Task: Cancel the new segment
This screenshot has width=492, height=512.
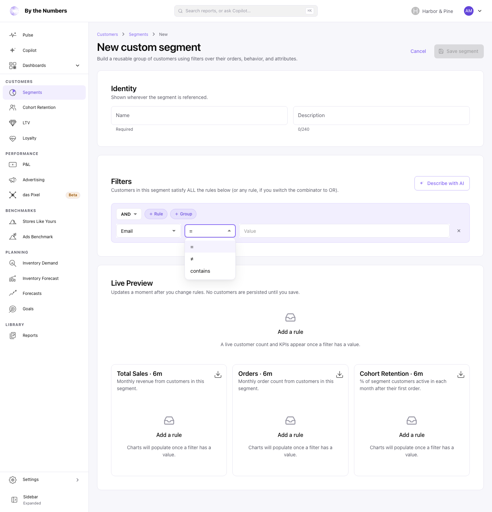Action: (418, 51)
